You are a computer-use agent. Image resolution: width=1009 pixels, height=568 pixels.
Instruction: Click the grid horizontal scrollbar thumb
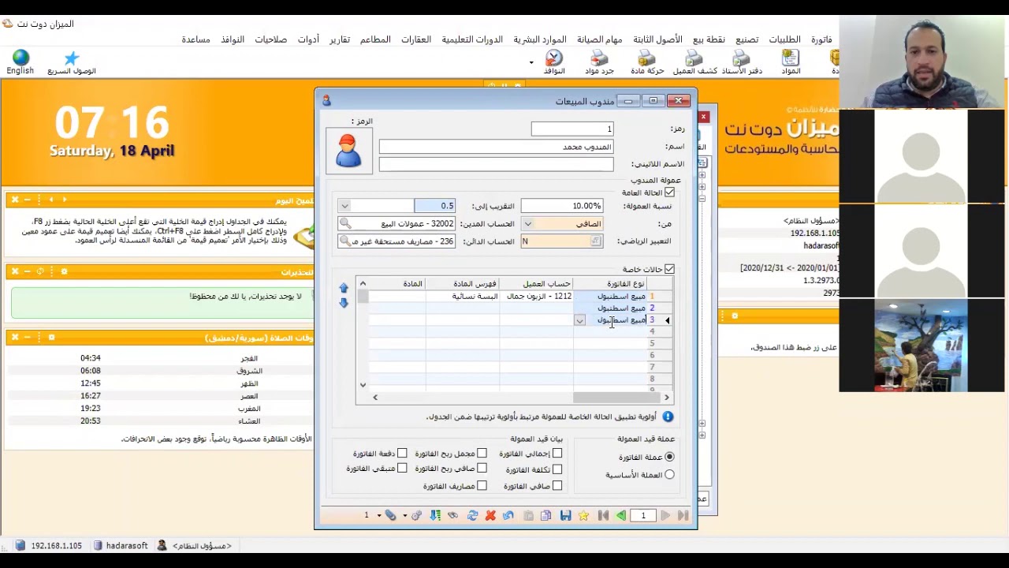tap(617, 398)
